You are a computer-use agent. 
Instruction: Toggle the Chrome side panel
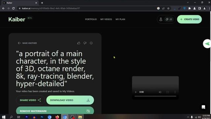199,8
